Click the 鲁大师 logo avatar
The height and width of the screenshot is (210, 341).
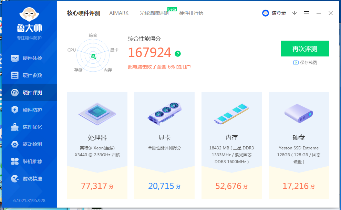pos(29,14)
